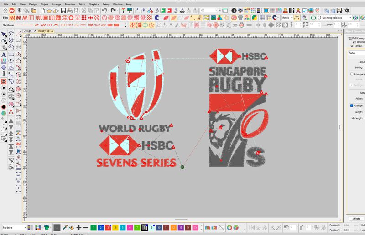The width and height of the screenshot is (365, 235).
Task: Open the Stitch menu
Action: [x=82, y=4]
